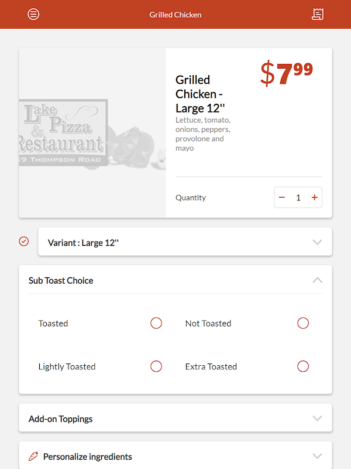This screenshot has height=469, width=351.
Task: Open the order receipt icon
Action: [x=318, y=14]
